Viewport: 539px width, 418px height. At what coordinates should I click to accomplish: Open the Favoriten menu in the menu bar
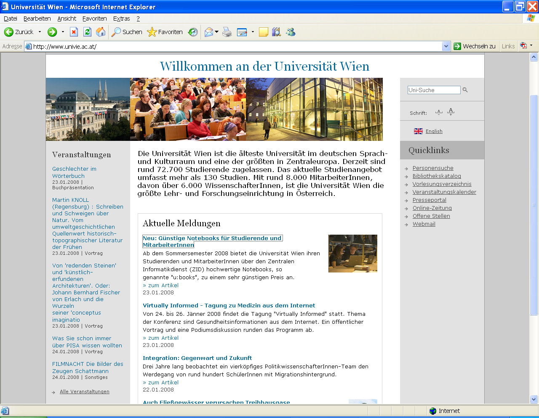tap(95, 19)
